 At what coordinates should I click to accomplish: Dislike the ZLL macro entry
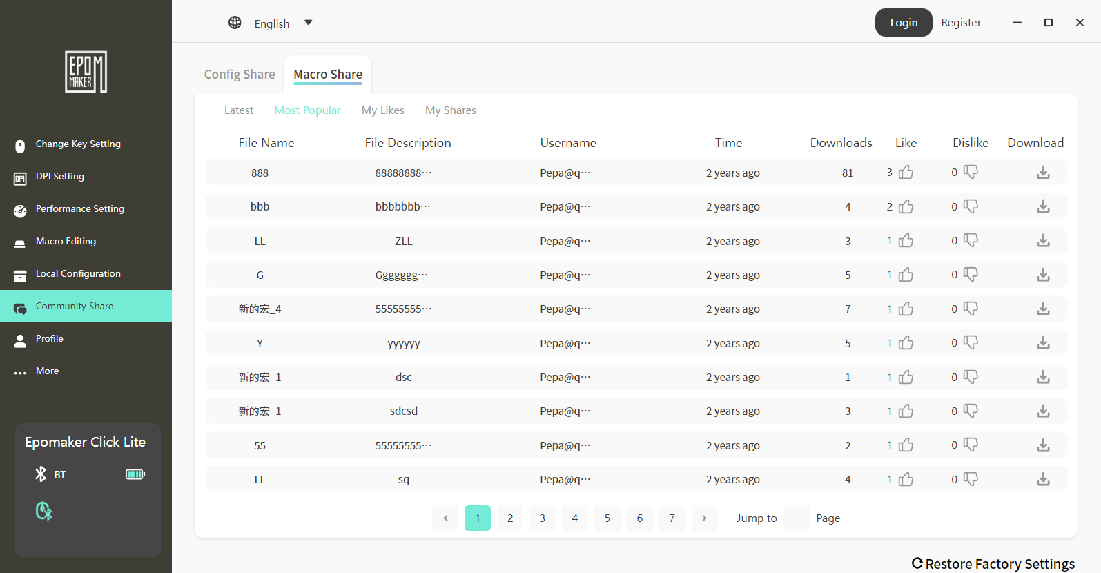click(971, 240)
